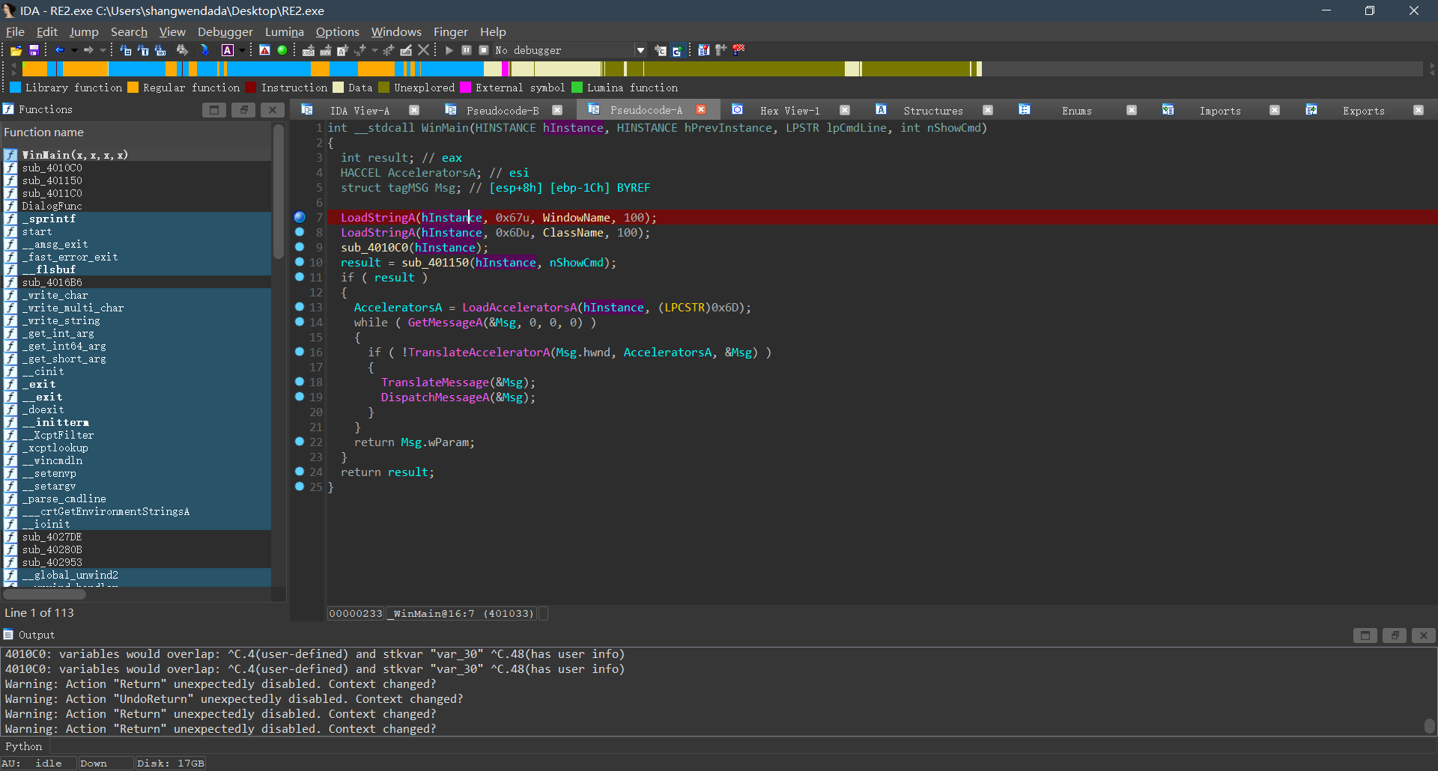
Task: Toggle breakpoint dot on line 13
Action: click(x=300, y=307)
